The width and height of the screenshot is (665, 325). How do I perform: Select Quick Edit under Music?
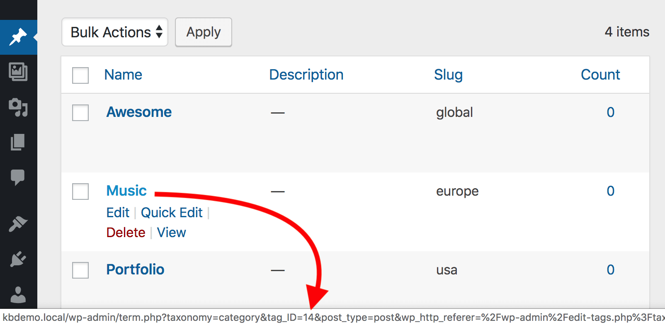pyautogui.click(x=172, y=212)
